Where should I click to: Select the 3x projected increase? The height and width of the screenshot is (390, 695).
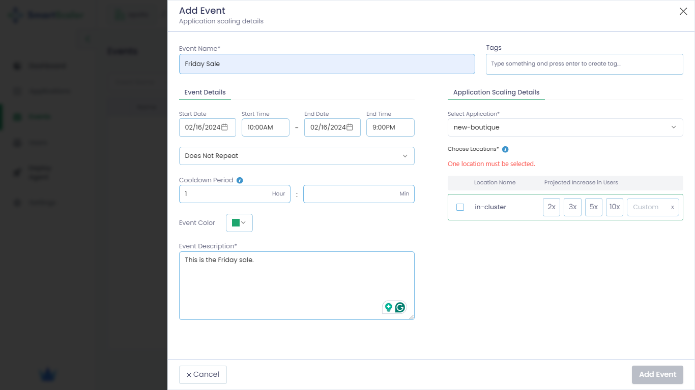coord(572,207)
